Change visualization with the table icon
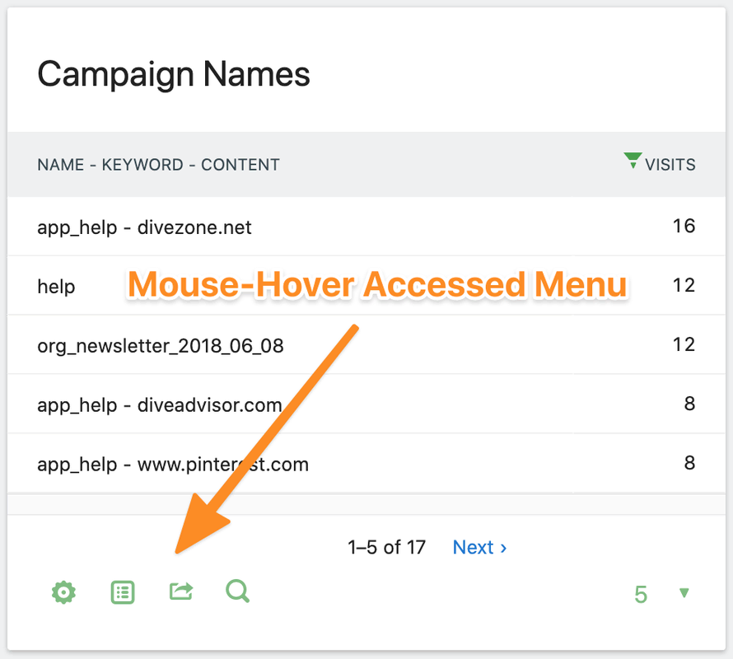Viewport: 733px width, 659px height. (123, 592)
